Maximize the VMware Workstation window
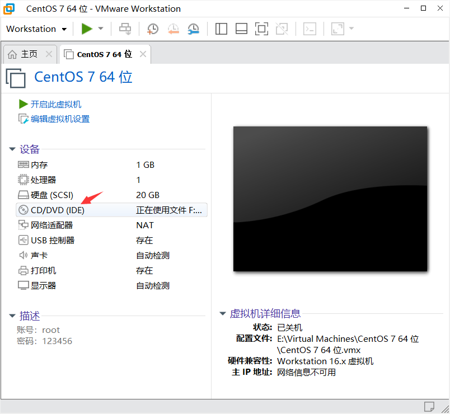 423,8
